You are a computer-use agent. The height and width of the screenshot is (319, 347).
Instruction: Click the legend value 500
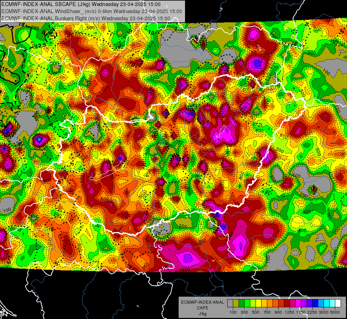coord(256,312)
